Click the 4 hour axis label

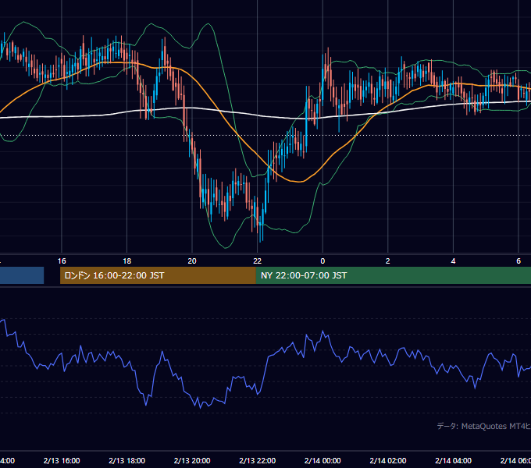(x=453, y=261)
